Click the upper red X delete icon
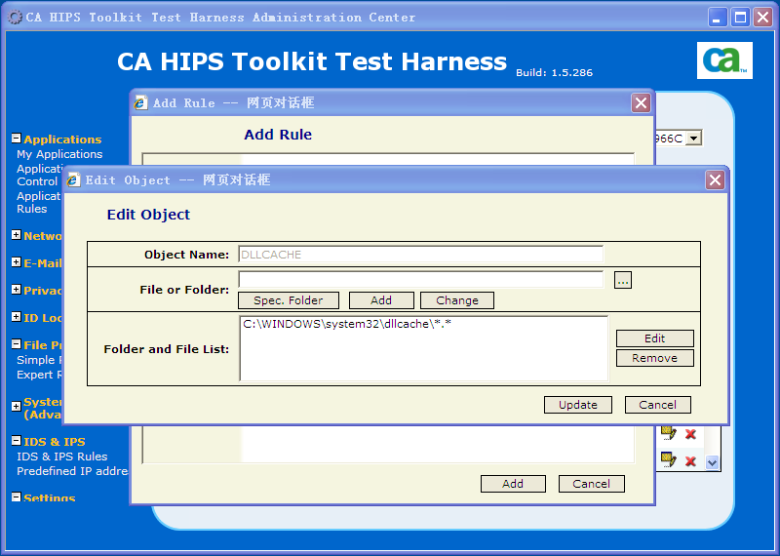 [x=690, y=434]
